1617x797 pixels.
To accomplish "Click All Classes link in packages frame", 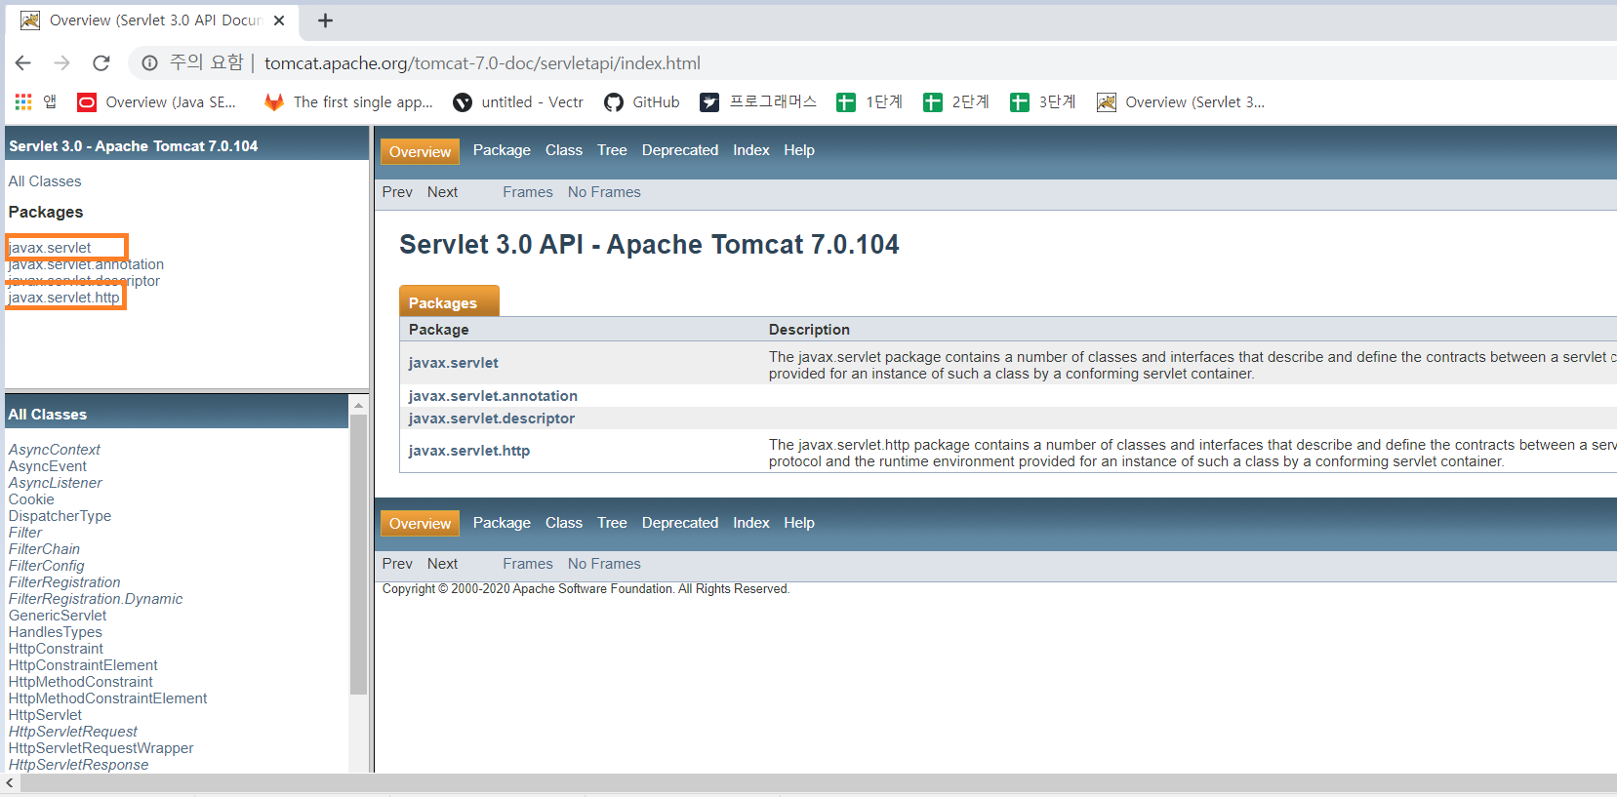I will pos(45,181).
